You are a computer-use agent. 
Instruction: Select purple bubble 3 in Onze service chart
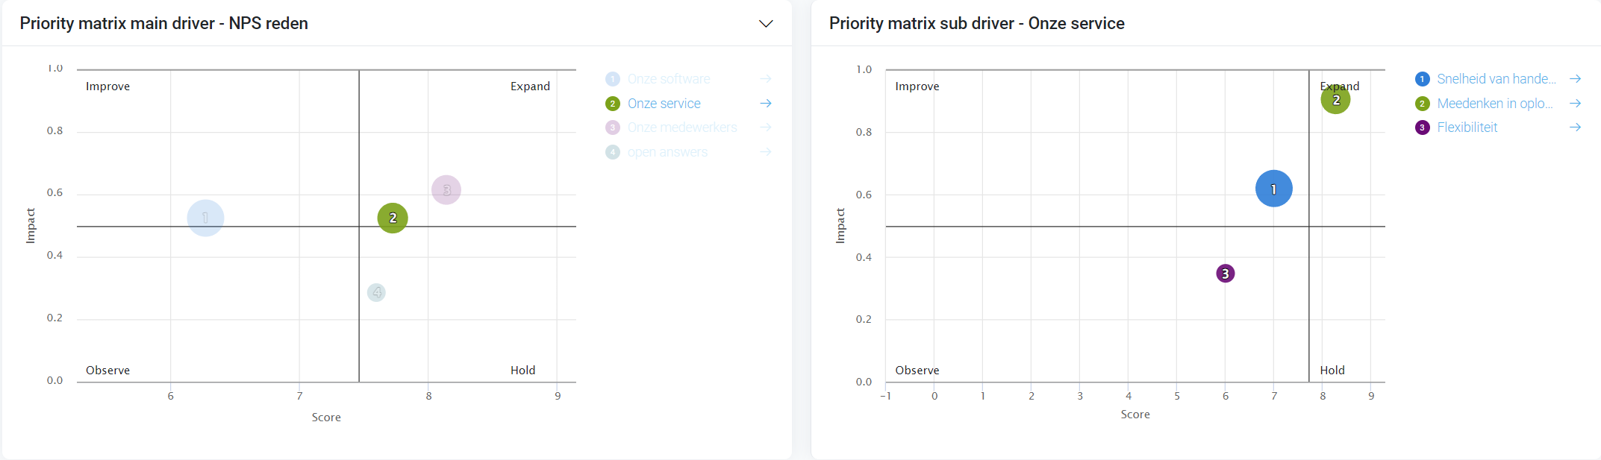tap(1226, 274)
